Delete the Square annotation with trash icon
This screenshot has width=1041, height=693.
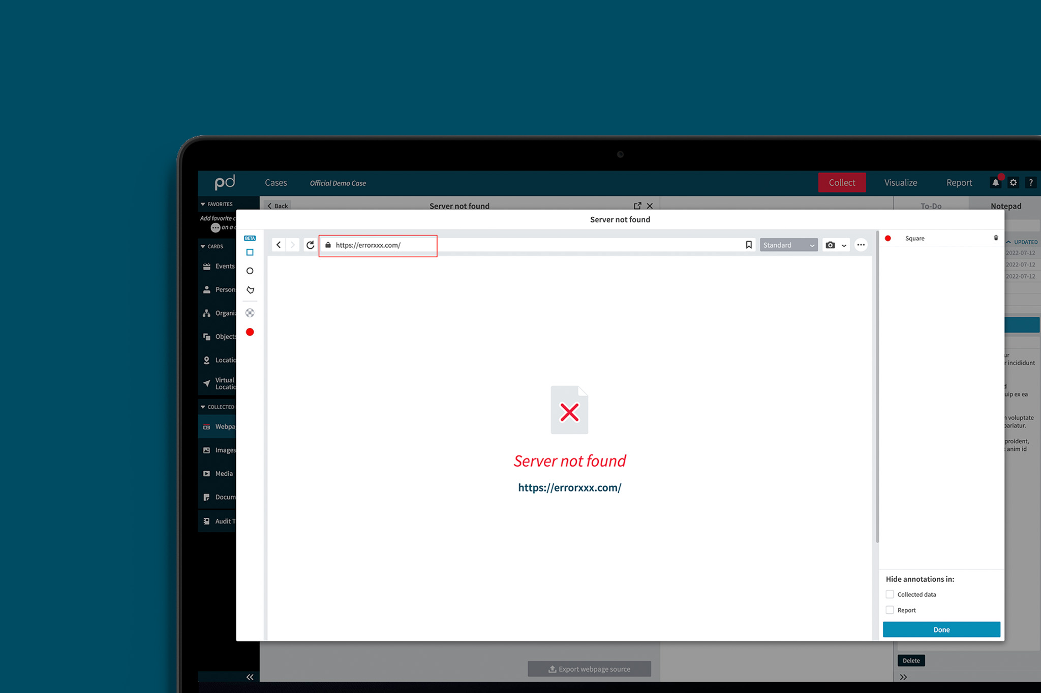tap(996, 238)
